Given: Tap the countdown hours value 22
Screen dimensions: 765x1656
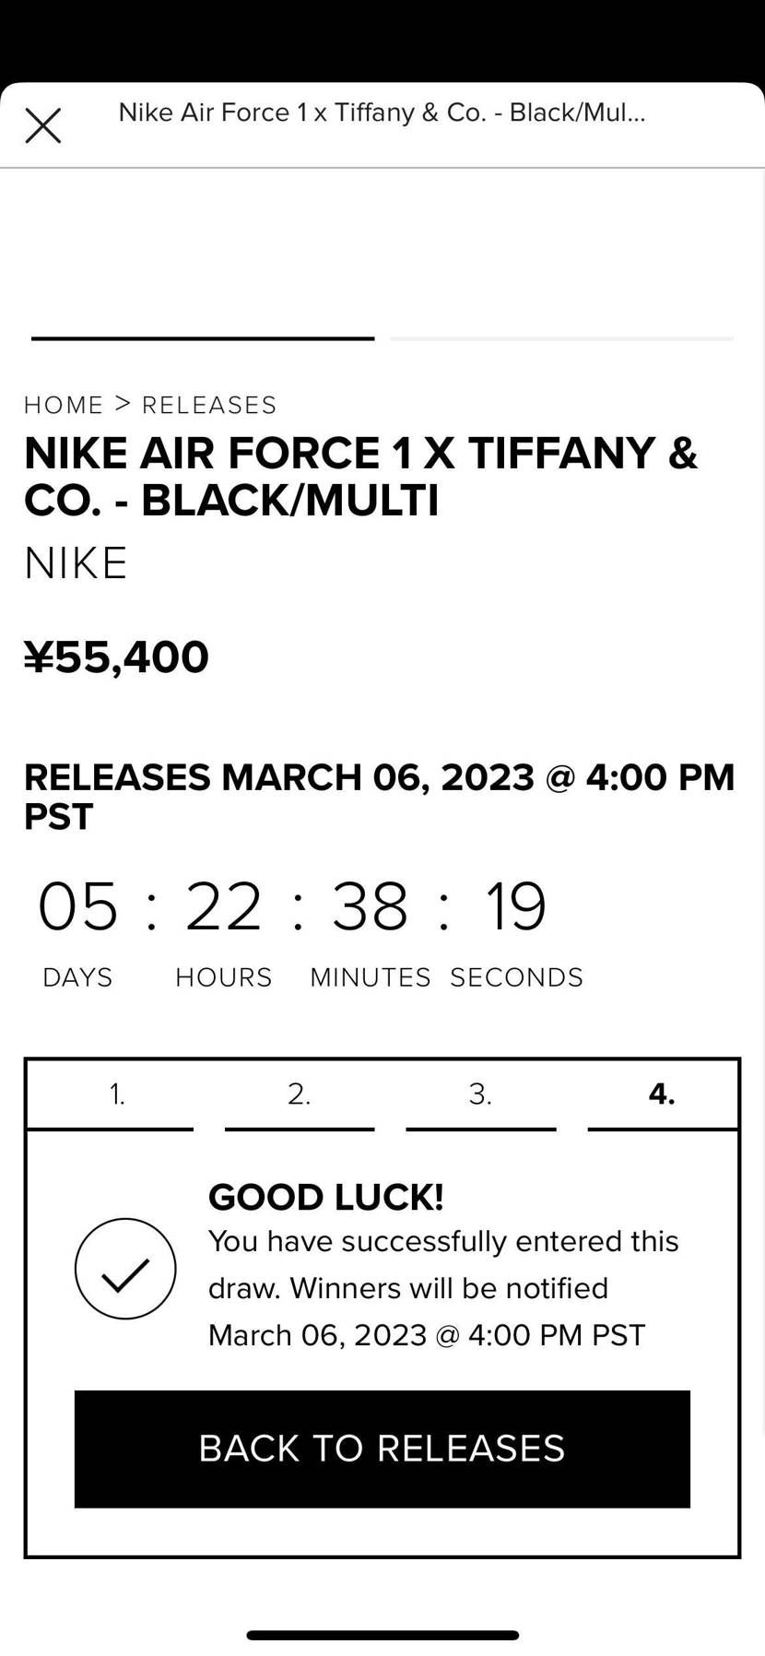Looking at the screenshot, I should point(224,906).
